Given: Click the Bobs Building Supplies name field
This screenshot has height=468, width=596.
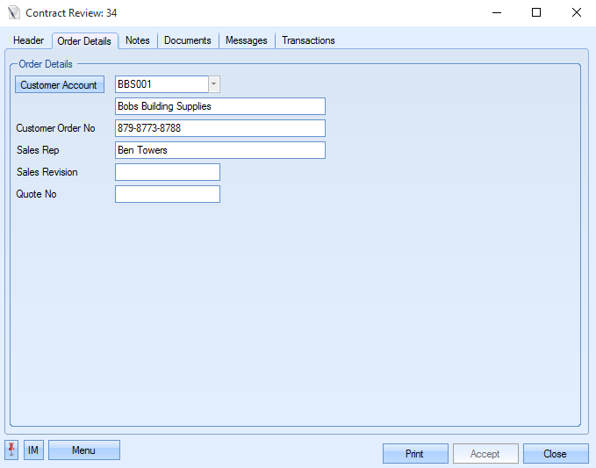Looking at the screenshot, I should pos(219,106).
